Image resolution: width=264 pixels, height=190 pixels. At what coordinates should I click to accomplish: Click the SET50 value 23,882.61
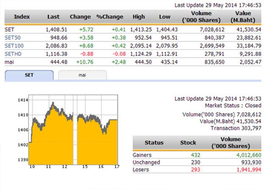[249, 38]
